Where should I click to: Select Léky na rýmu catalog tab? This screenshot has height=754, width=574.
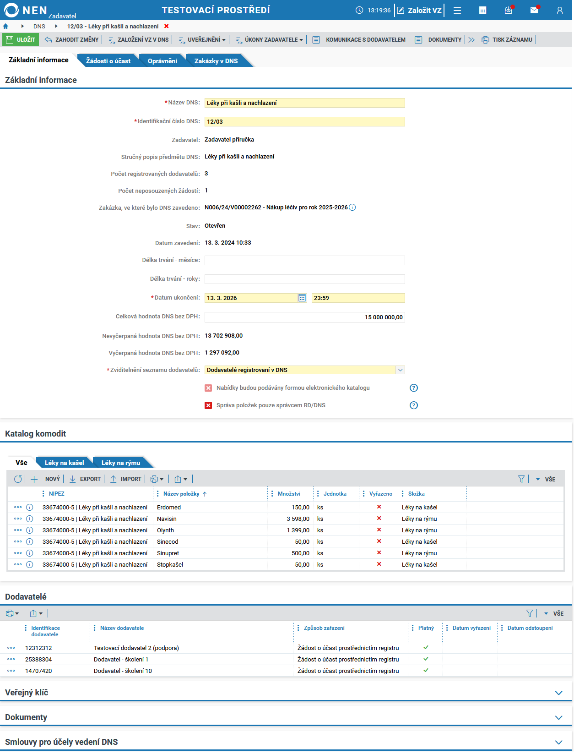click(121, 463)
